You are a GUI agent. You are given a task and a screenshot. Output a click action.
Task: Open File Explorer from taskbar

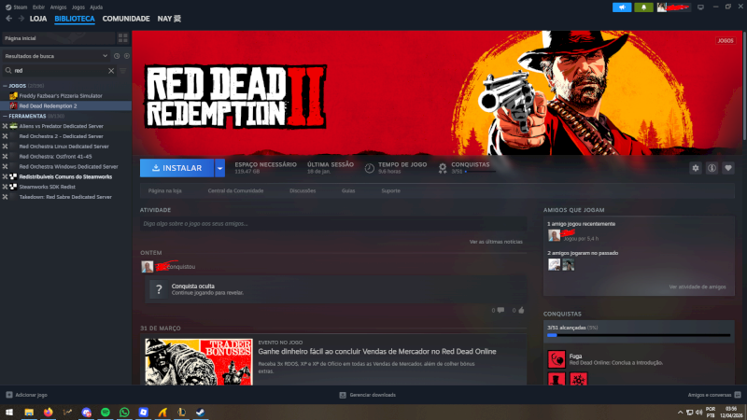point(29,412)
